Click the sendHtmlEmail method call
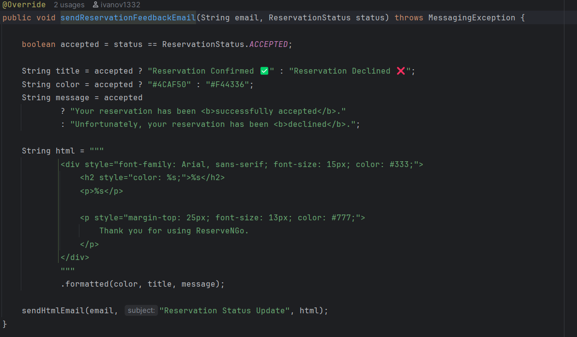 pos(53,310)
